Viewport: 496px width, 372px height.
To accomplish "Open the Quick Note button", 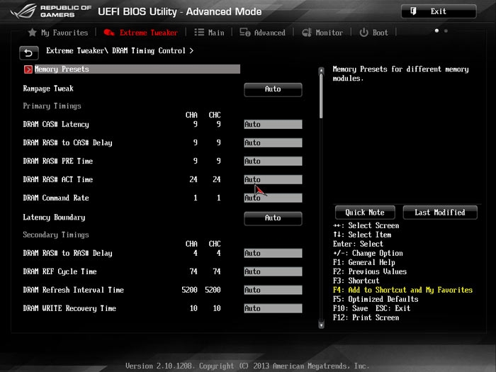I will click(x=364, y=213).
